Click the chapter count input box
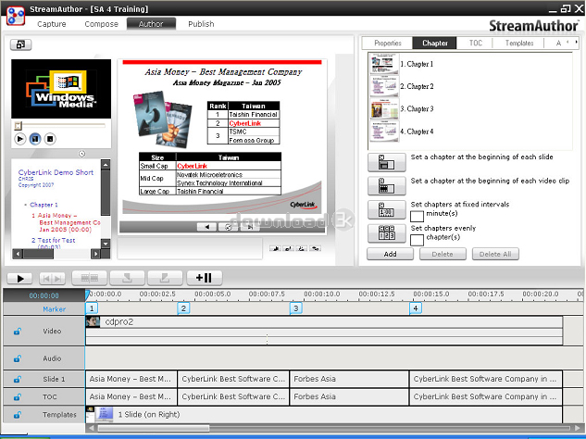Viewport: 586px width, 439px height. tap(417, 240)
